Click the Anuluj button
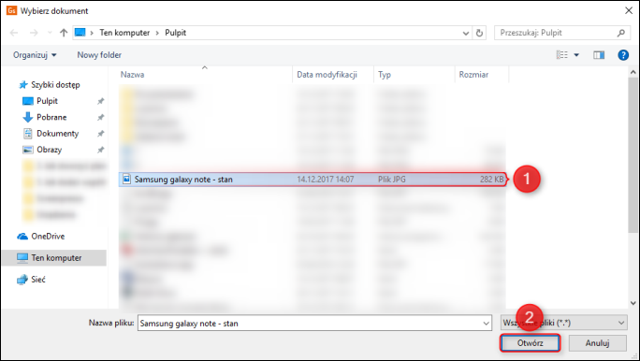Viewport: 640px width, 361px height. click(598, 343)
